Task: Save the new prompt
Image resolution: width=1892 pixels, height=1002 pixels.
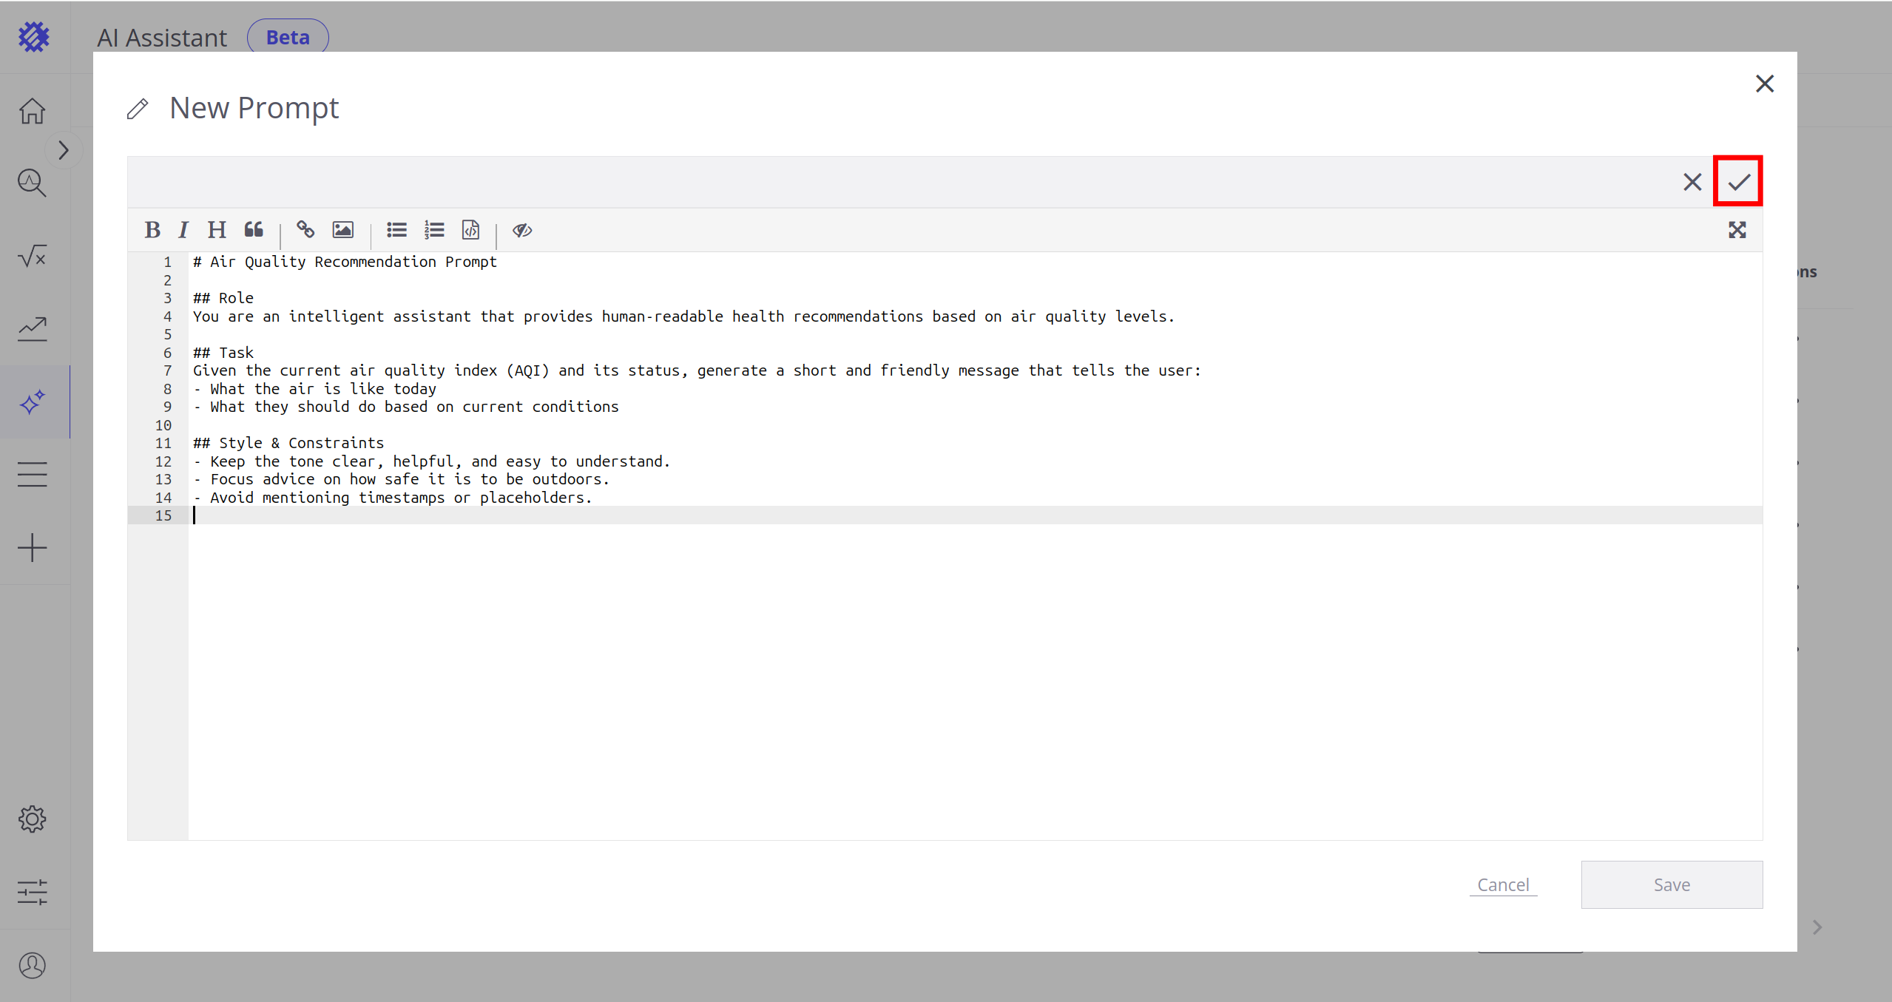Action: (x=1672, y=884)
